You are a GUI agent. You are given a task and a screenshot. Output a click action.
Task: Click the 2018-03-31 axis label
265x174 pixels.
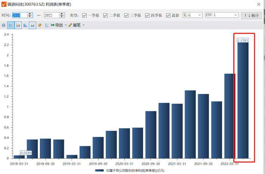click(19, 164)
